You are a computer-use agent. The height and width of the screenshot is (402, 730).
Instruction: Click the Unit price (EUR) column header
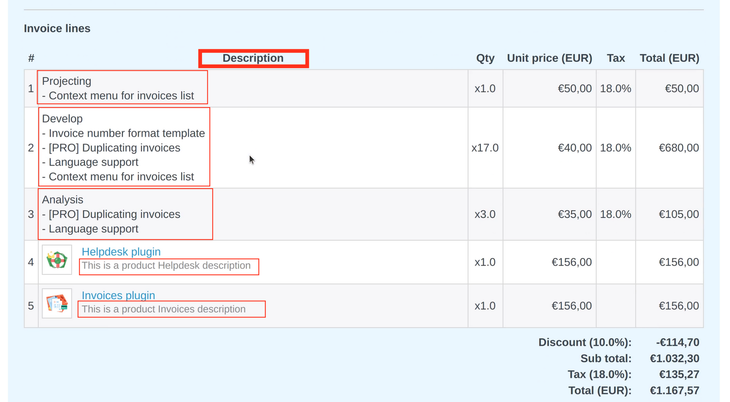point(549,58)
